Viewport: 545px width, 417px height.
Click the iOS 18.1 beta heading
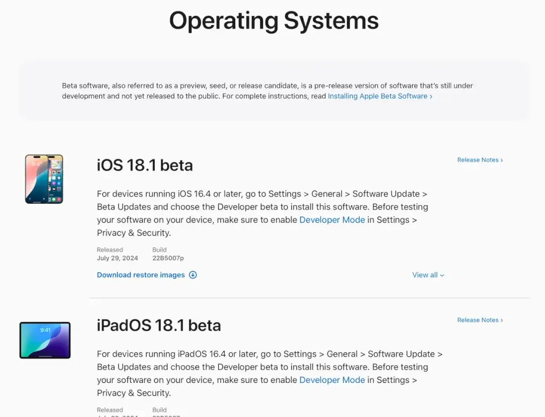pyautogui.click(x=145, y=165)
